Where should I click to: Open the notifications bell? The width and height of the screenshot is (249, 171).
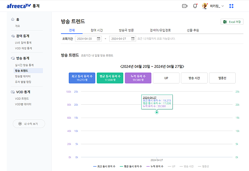point(195,6)
